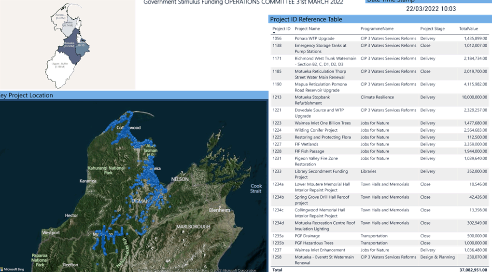This screenshot has width=492, height=272.
Task: Click the Westport label on satellite map
Action: tap(51, 232)
